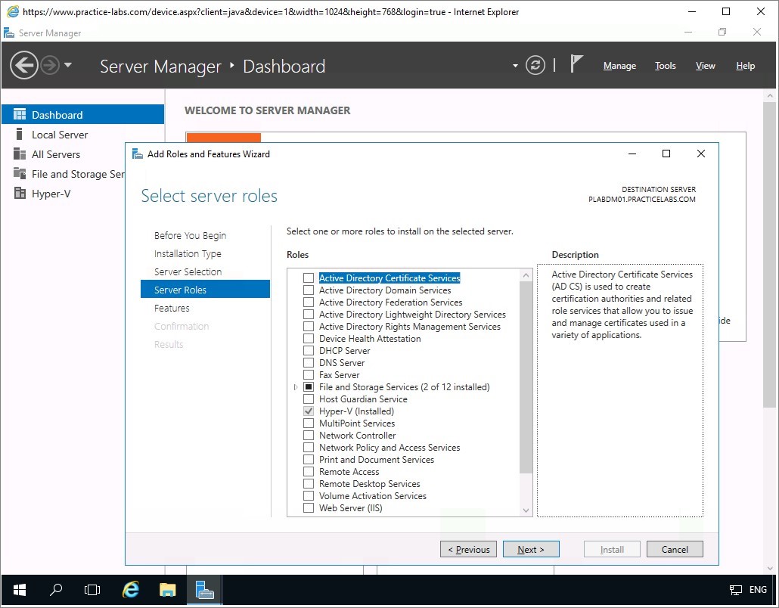
Task: Check Active Directory Rights Management Services
Action: (x=309, y=327)
